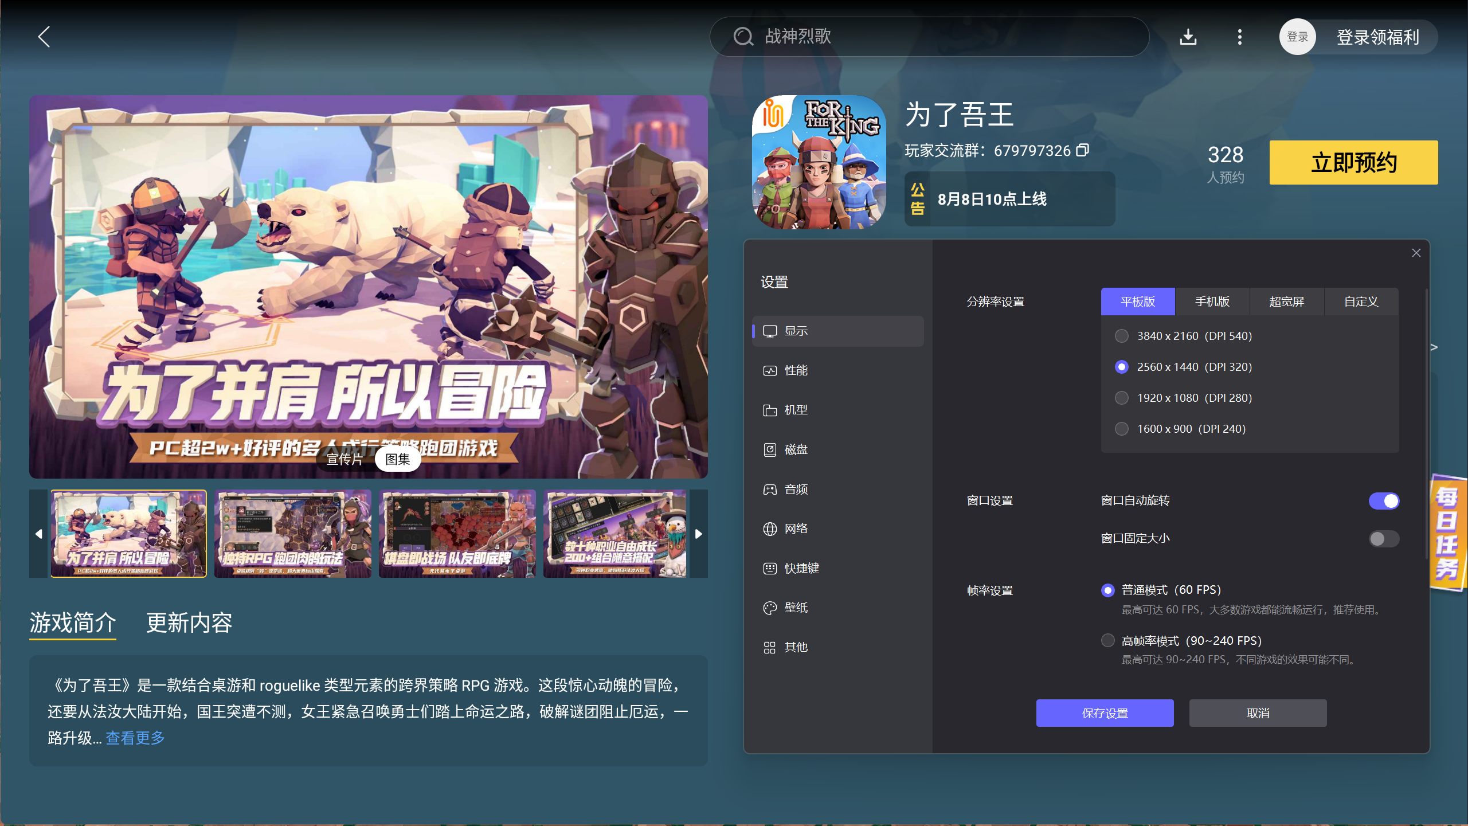1468x826 pixels.
Task: Switch to the 手机版 resolution tab
Action: 1212,302
